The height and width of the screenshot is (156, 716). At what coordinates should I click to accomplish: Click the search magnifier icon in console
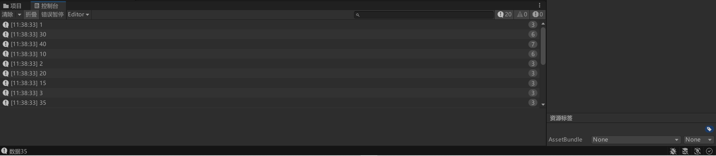(x=358, y=15)
